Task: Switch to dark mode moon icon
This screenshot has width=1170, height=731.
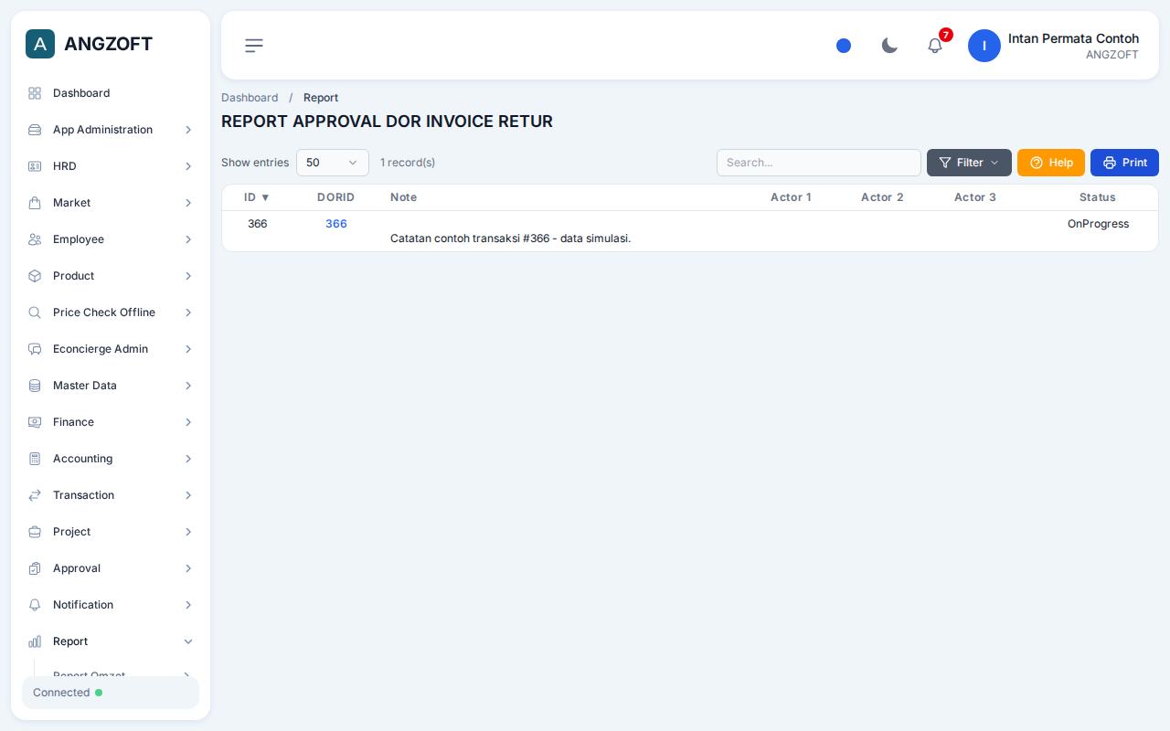Action: coord(889,46)
